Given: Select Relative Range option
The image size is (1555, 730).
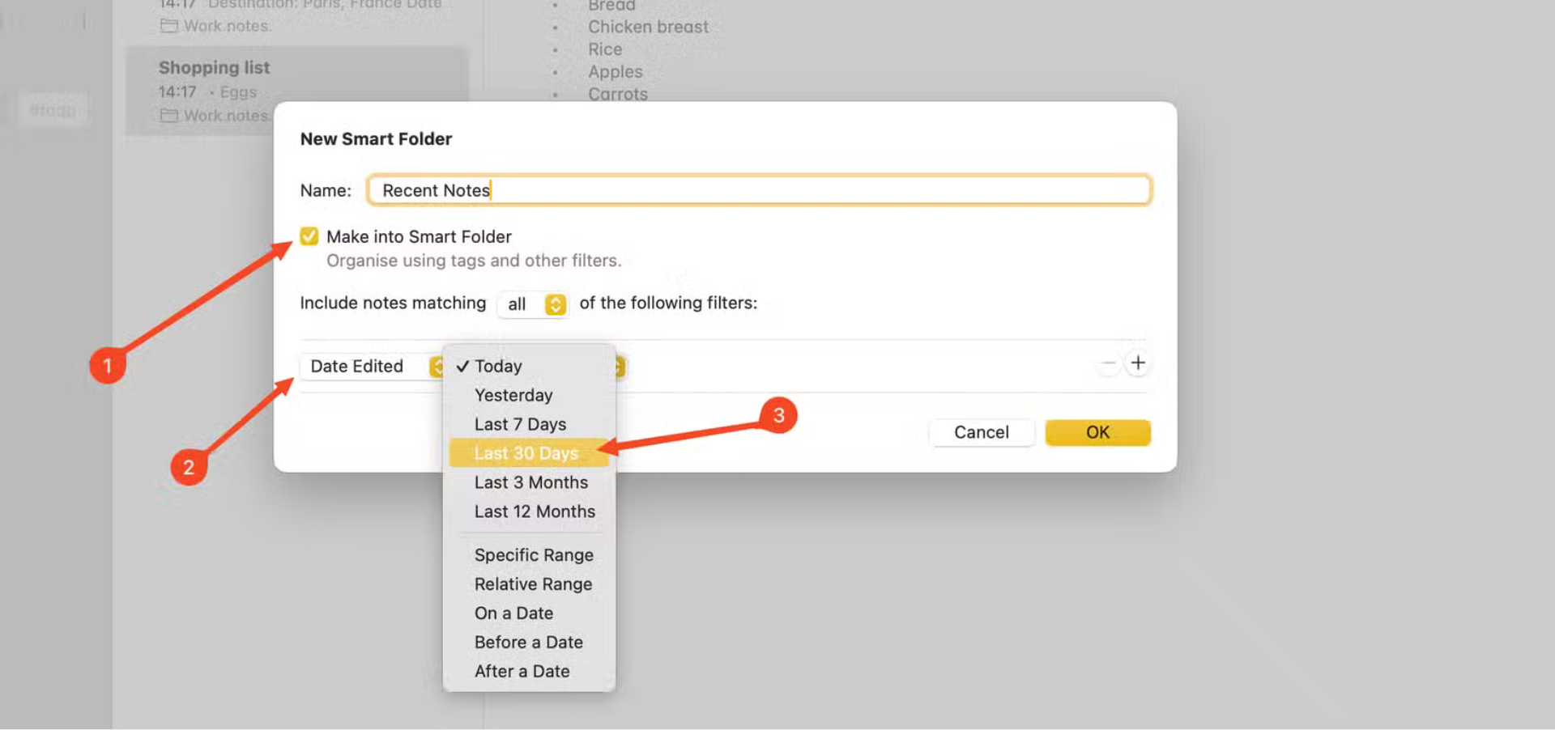Looking at the screenshot, I should [533, 584].
